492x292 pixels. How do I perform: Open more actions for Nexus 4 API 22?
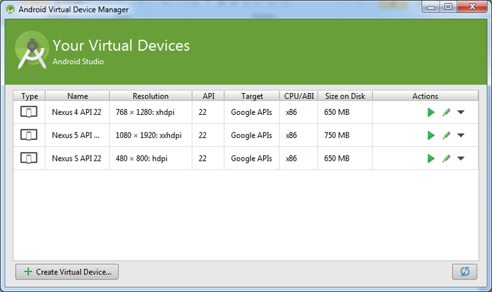(x=461, y=112)
